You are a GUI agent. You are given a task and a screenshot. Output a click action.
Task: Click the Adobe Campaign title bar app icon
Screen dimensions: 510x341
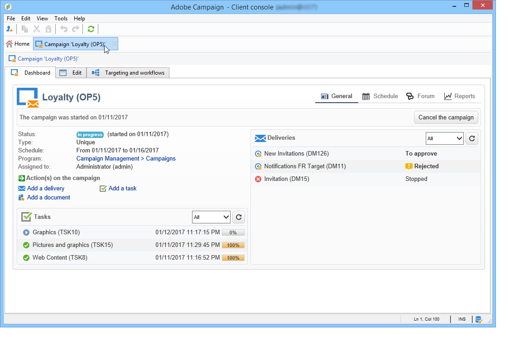8,6
